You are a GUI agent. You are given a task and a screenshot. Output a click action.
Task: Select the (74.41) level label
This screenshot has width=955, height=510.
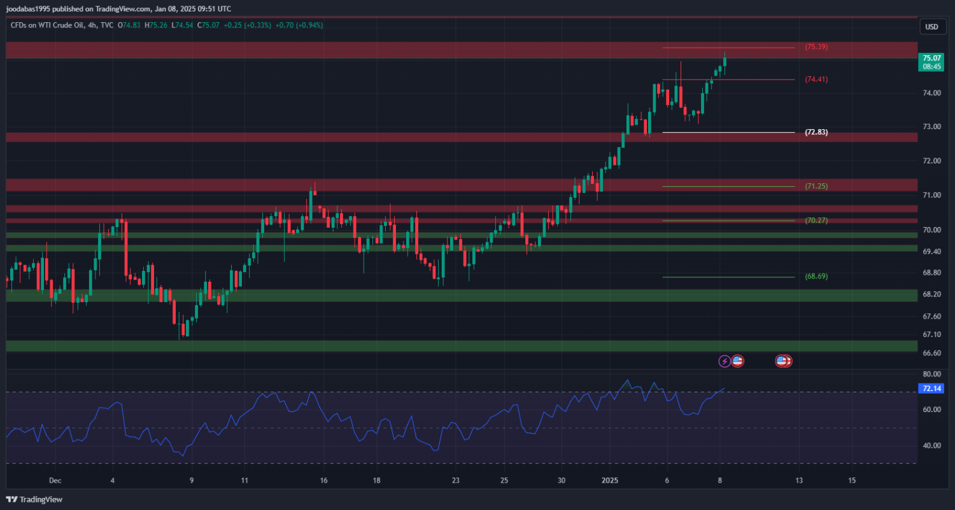pyautogui.click(x=816, y=79)
